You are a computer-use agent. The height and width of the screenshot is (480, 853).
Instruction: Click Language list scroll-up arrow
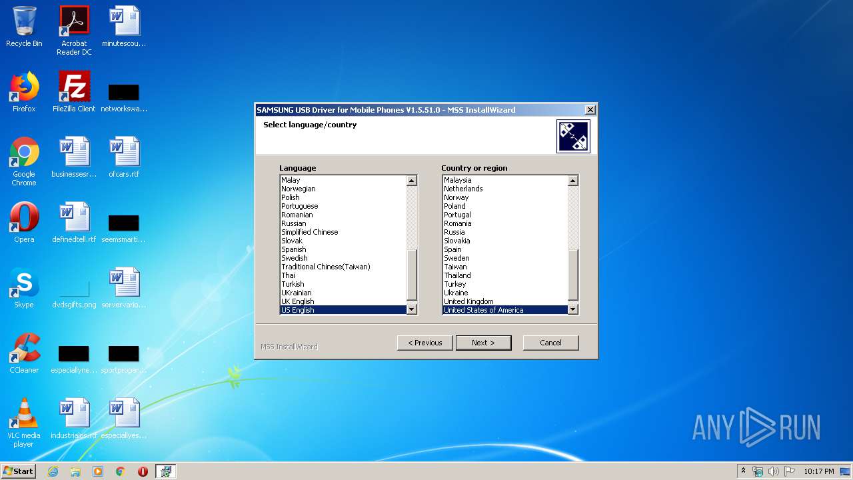412,181
